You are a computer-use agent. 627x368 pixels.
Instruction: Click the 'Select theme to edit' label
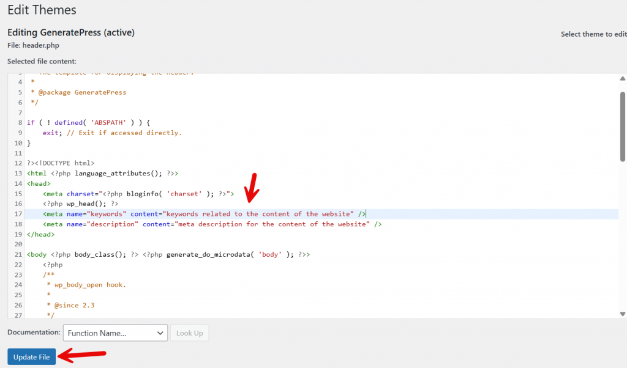point(593,34)
